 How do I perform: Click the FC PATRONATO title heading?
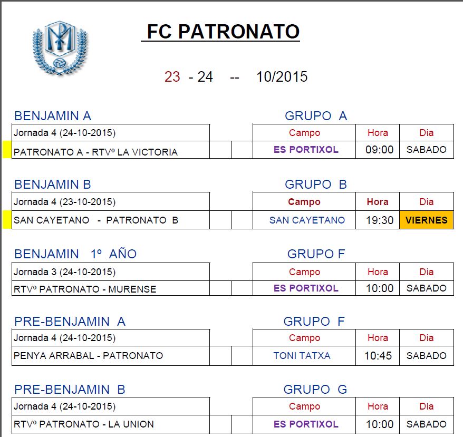(223, 32)
